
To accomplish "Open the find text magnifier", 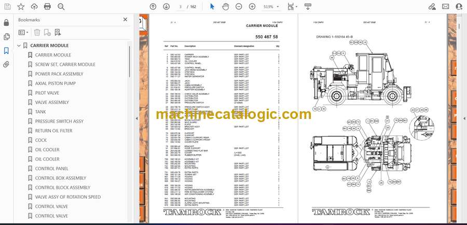I will click(x=61, y=7).
